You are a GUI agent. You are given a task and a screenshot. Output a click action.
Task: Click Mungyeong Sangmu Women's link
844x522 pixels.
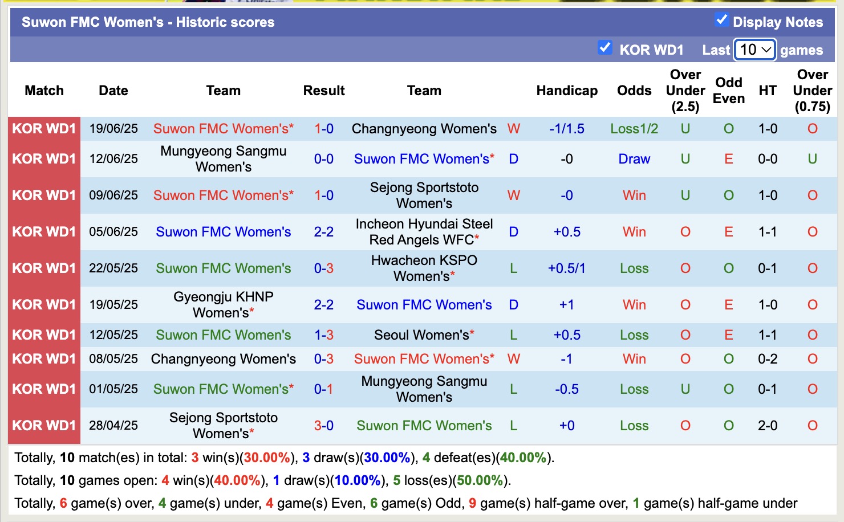[223, 159]
